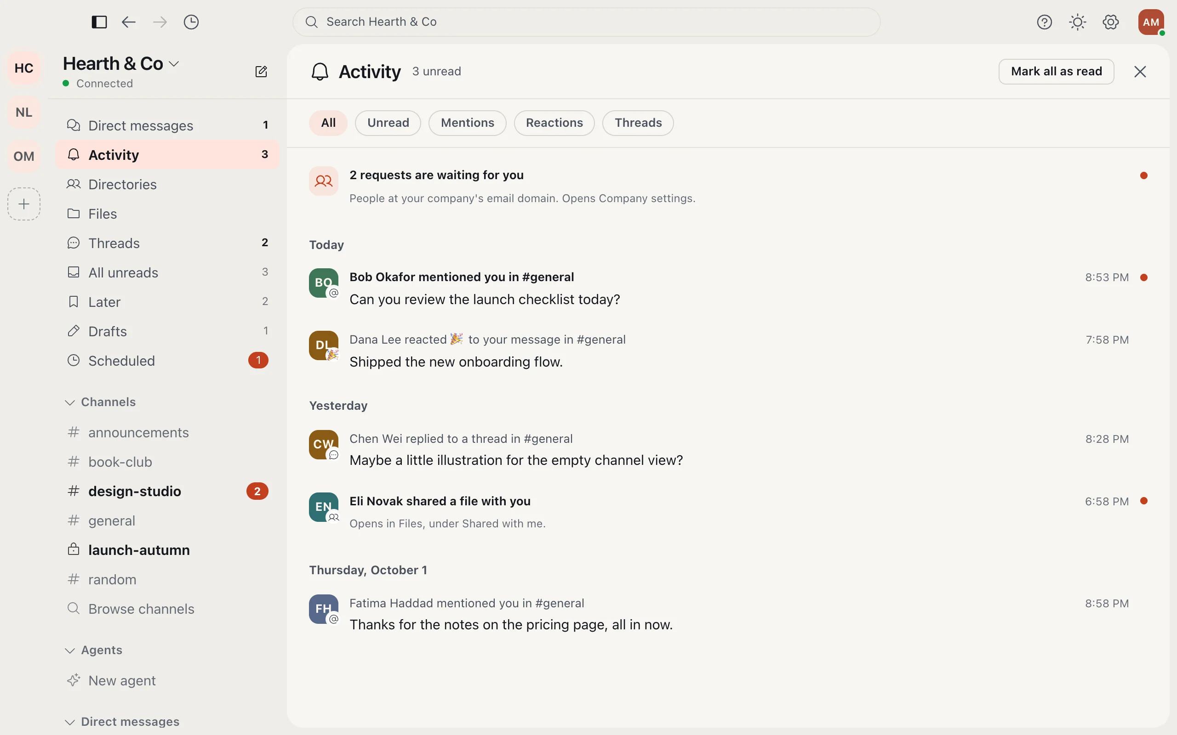This screenshot has width=1177, height=735.
Task: Open Bob Okafor's mention notification
Action: [x=728, y=288]
